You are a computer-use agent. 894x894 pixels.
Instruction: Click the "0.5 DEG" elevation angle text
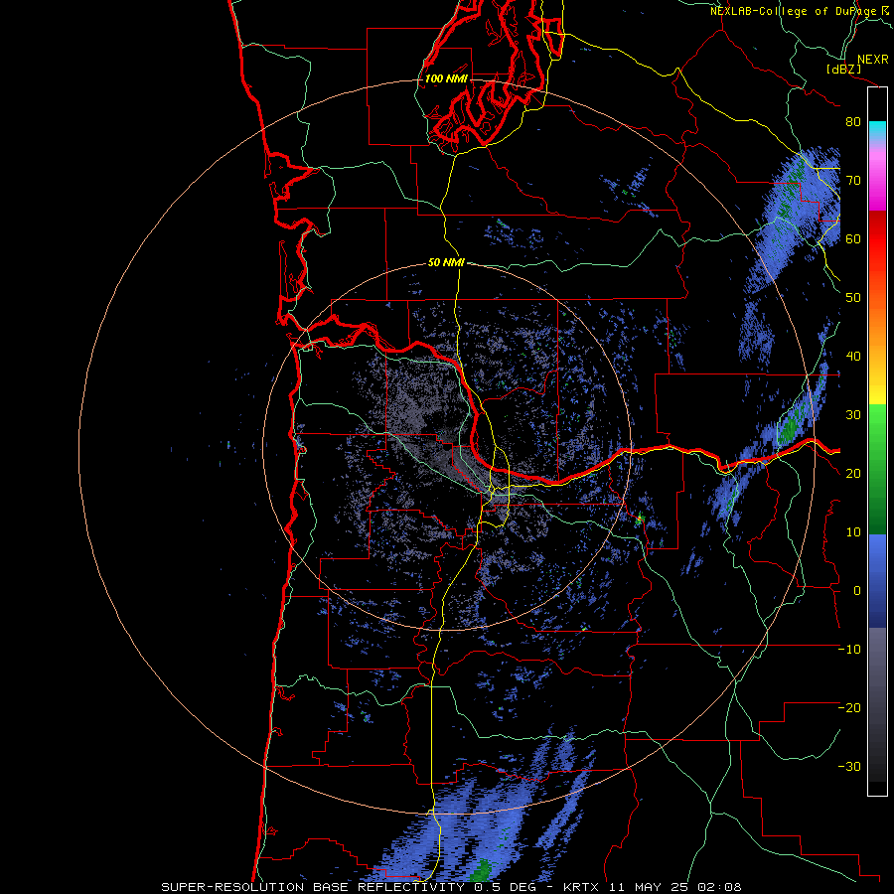505,887
